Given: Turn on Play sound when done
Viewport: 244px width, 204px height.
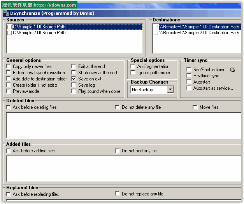Looking at the screenshot, I should pyautogui.click(x=74, y=91).
